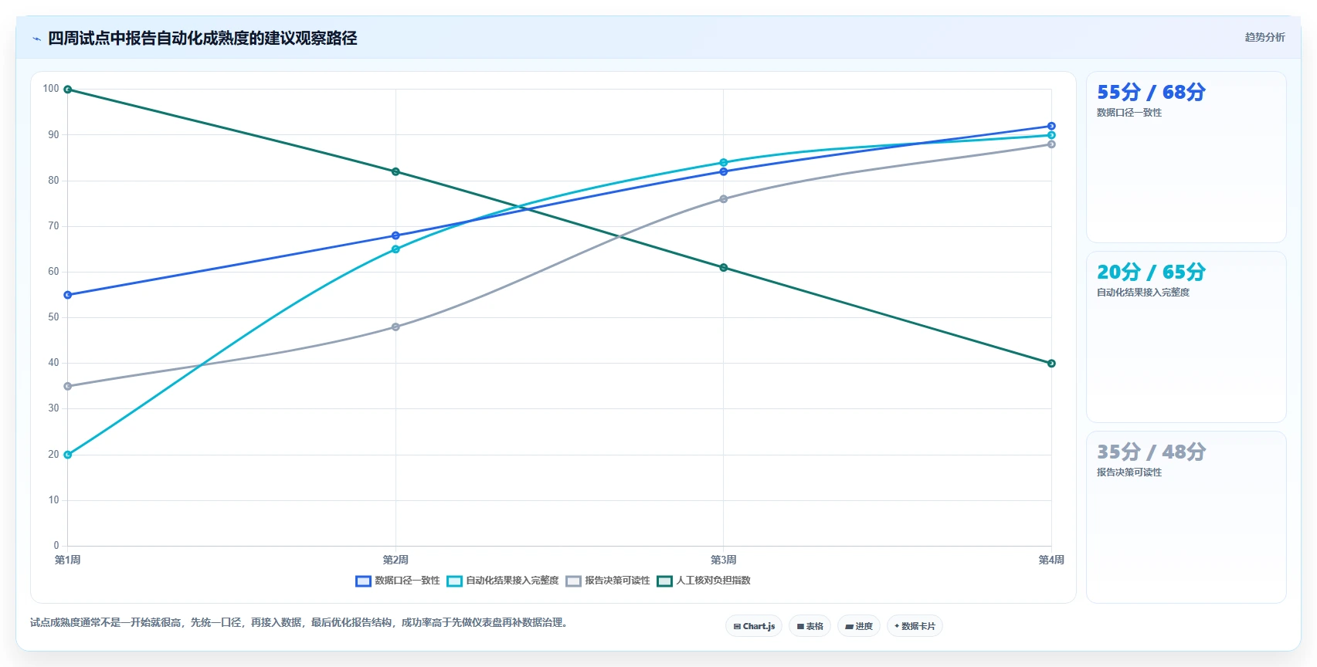Screen dimensions: 1317x667
Task: Click the 第1周 point of 自动化结果接入完整度 at 20
Action: click(x=68, y=455)
